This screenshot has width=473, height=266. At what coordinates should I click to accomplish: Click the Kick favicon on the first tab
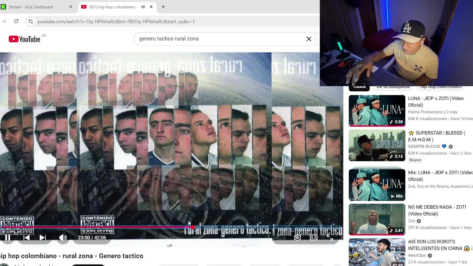click(x=3, y=7)
